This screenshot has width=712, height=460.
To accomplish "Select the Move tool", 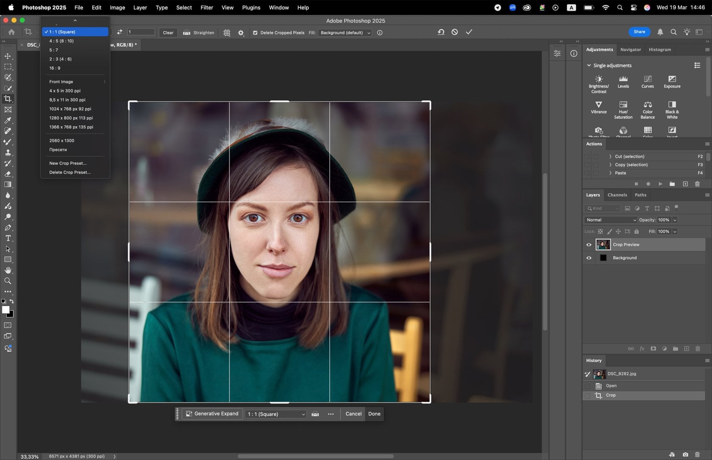I will (x=8, y=56).
